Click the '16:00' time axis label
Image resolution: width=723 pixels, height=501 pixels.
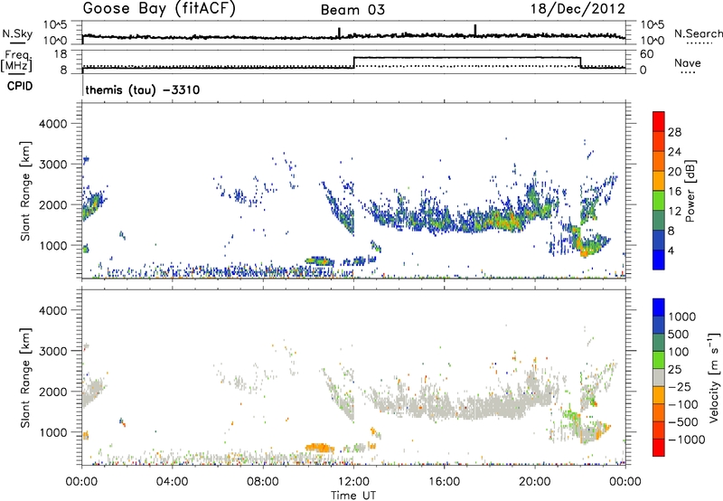click(x=444, y=481)
